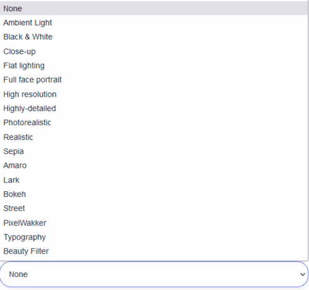Choose High resolution option
The image size is (309, 290).
click(154, 94)
